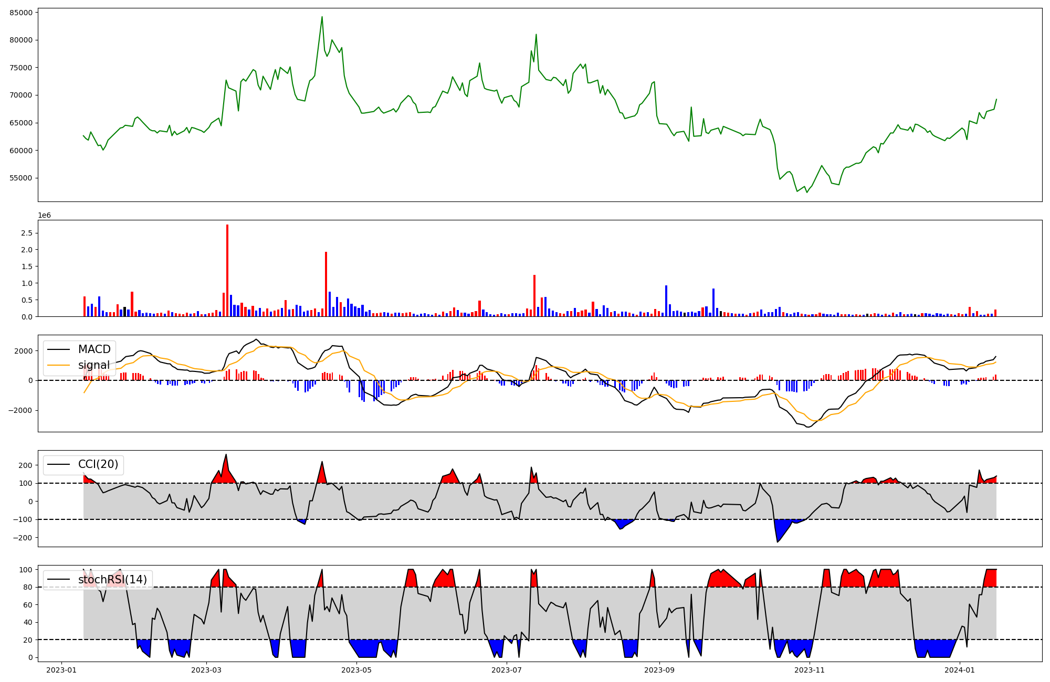Click the 2023-09 x-axis date label
Screen dimensions: 1050x682
pos(659,670)
